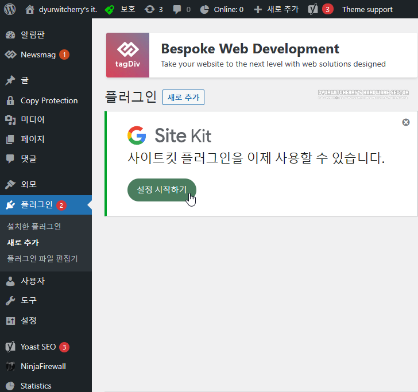Screen dimensions: 418x392
Task: Click the 도구 wrench icon
Action: point(10,301)
